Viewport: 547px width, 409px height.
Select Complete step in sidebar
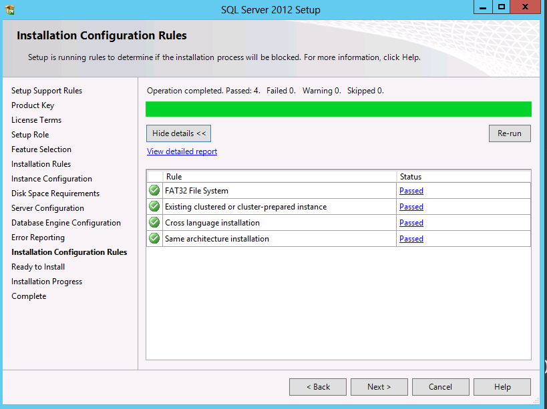tap(29, 296)
